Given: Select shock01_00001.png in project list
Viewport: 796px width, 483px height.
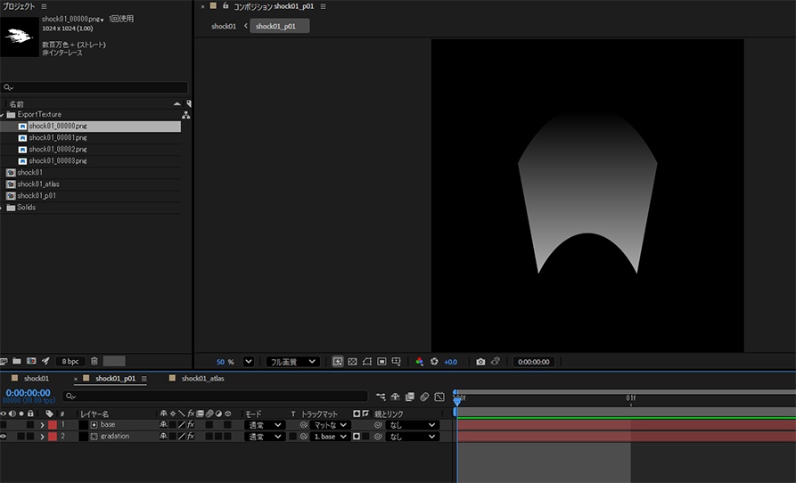Looking at the screenshot, I should (x=57, y=137).
